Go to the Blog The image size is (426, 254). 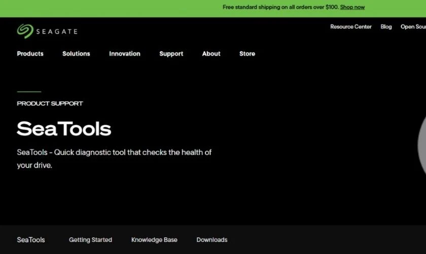[386, 27]
